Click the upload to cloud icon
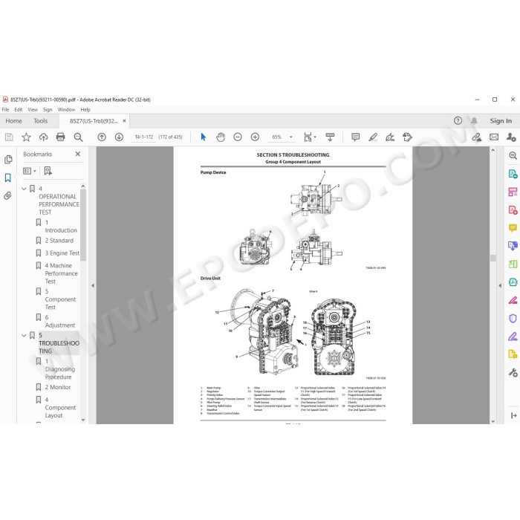The image size is (520, 520). tap(43, 137)
